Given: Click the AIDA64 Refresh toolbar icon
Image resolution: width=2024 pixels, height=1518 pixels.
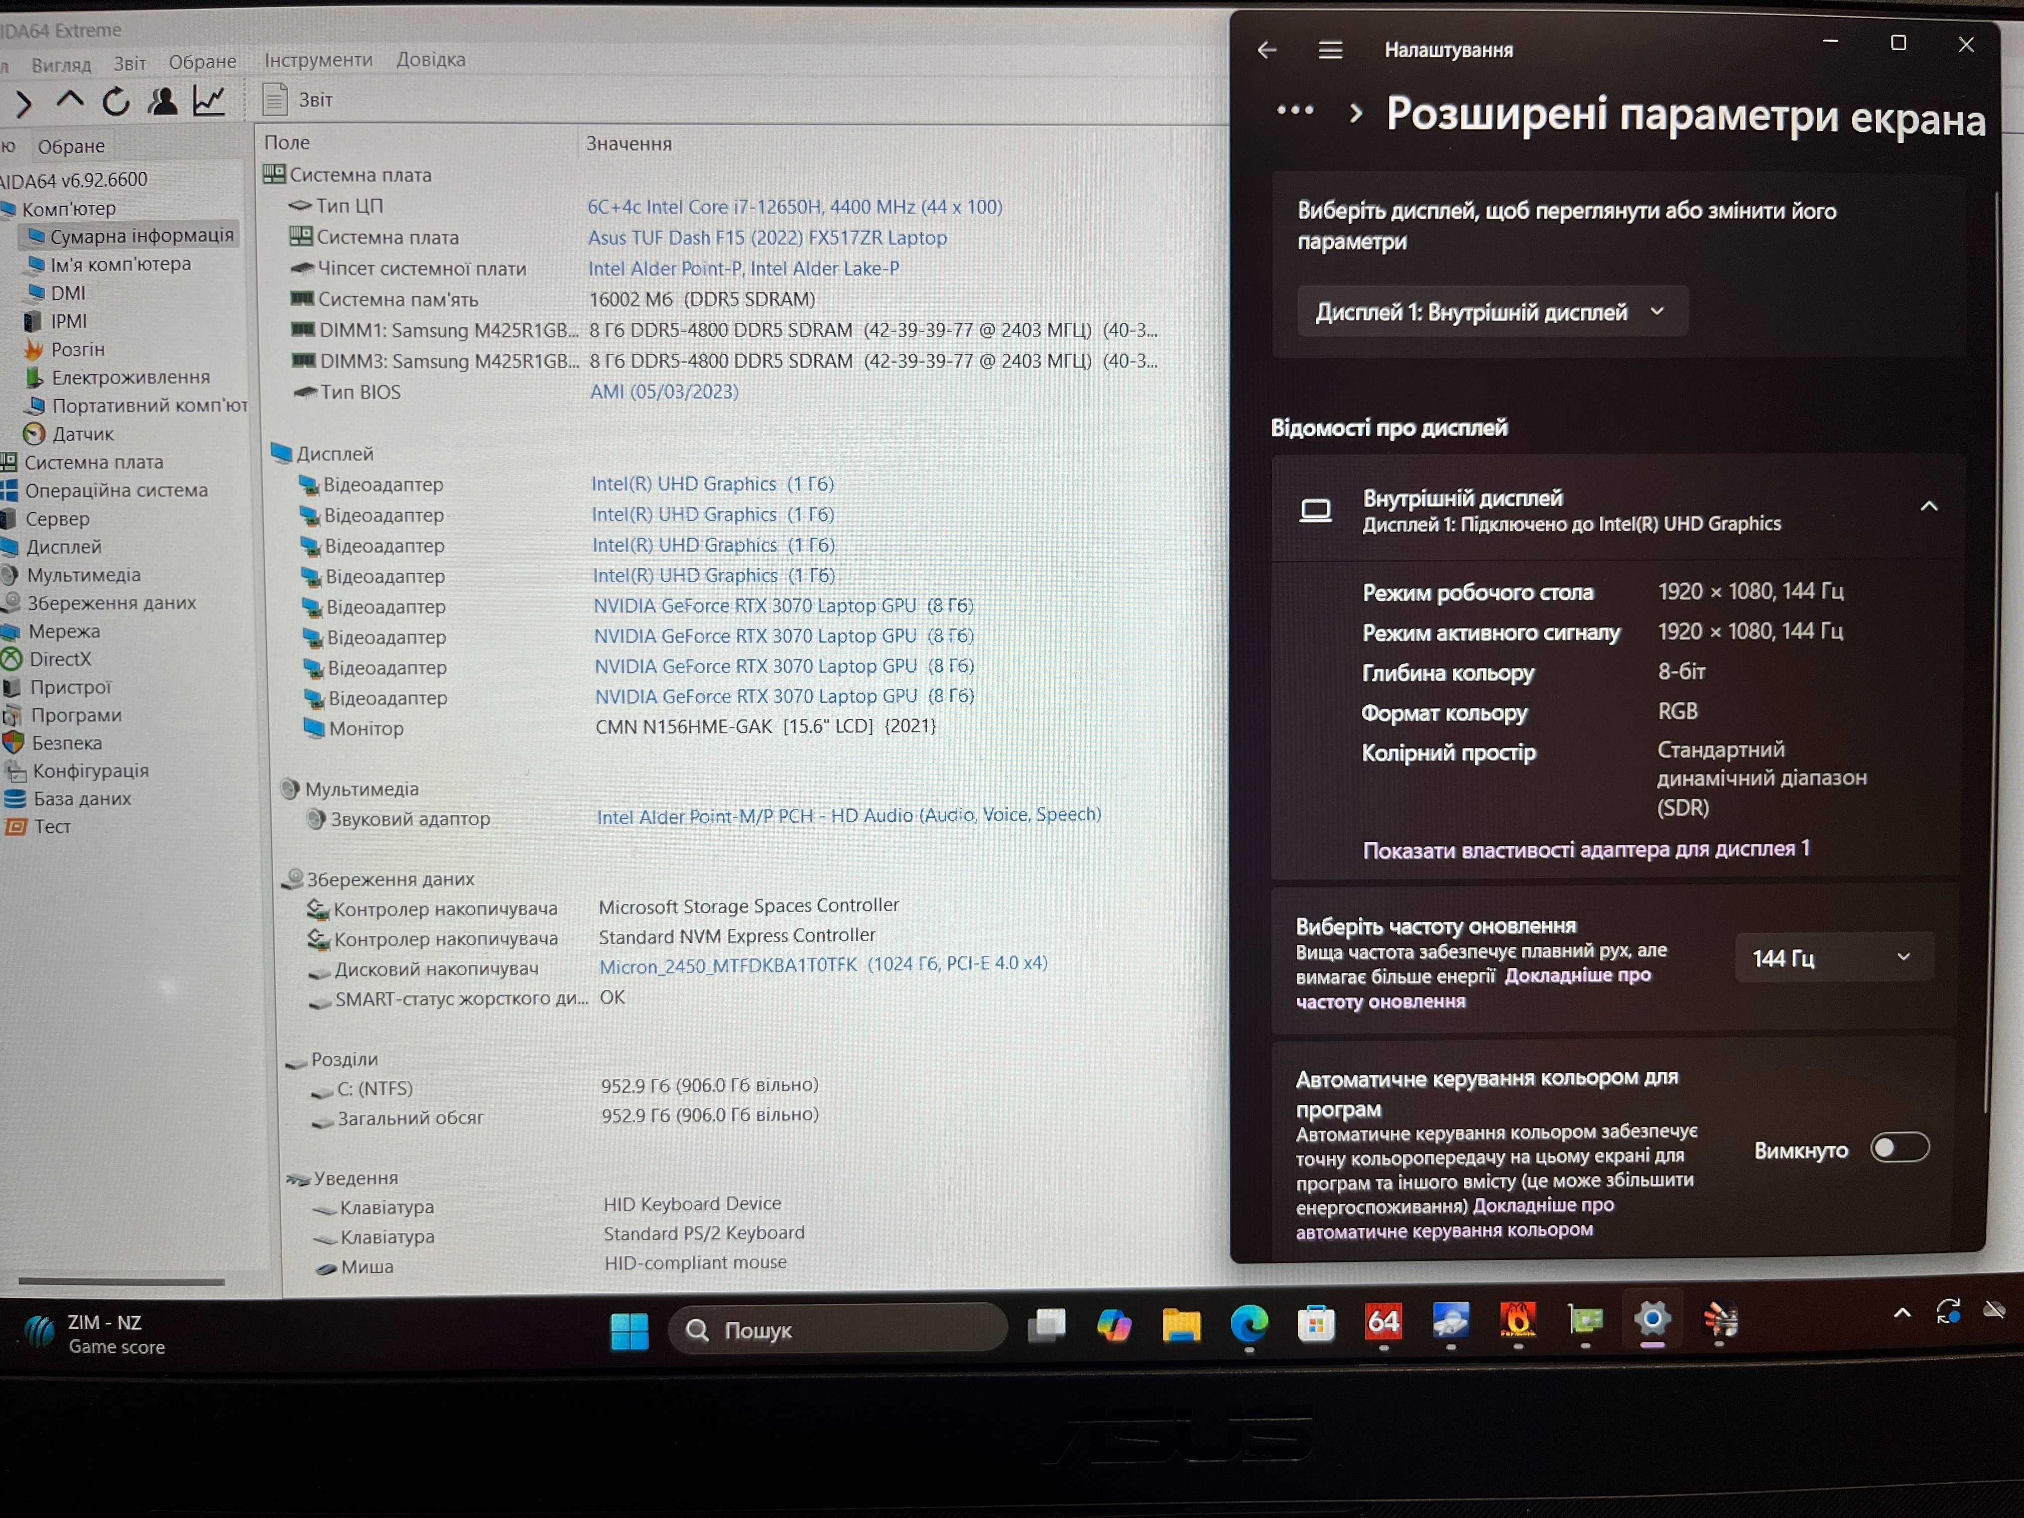Looking at the screenshot, I should point(116,101).
